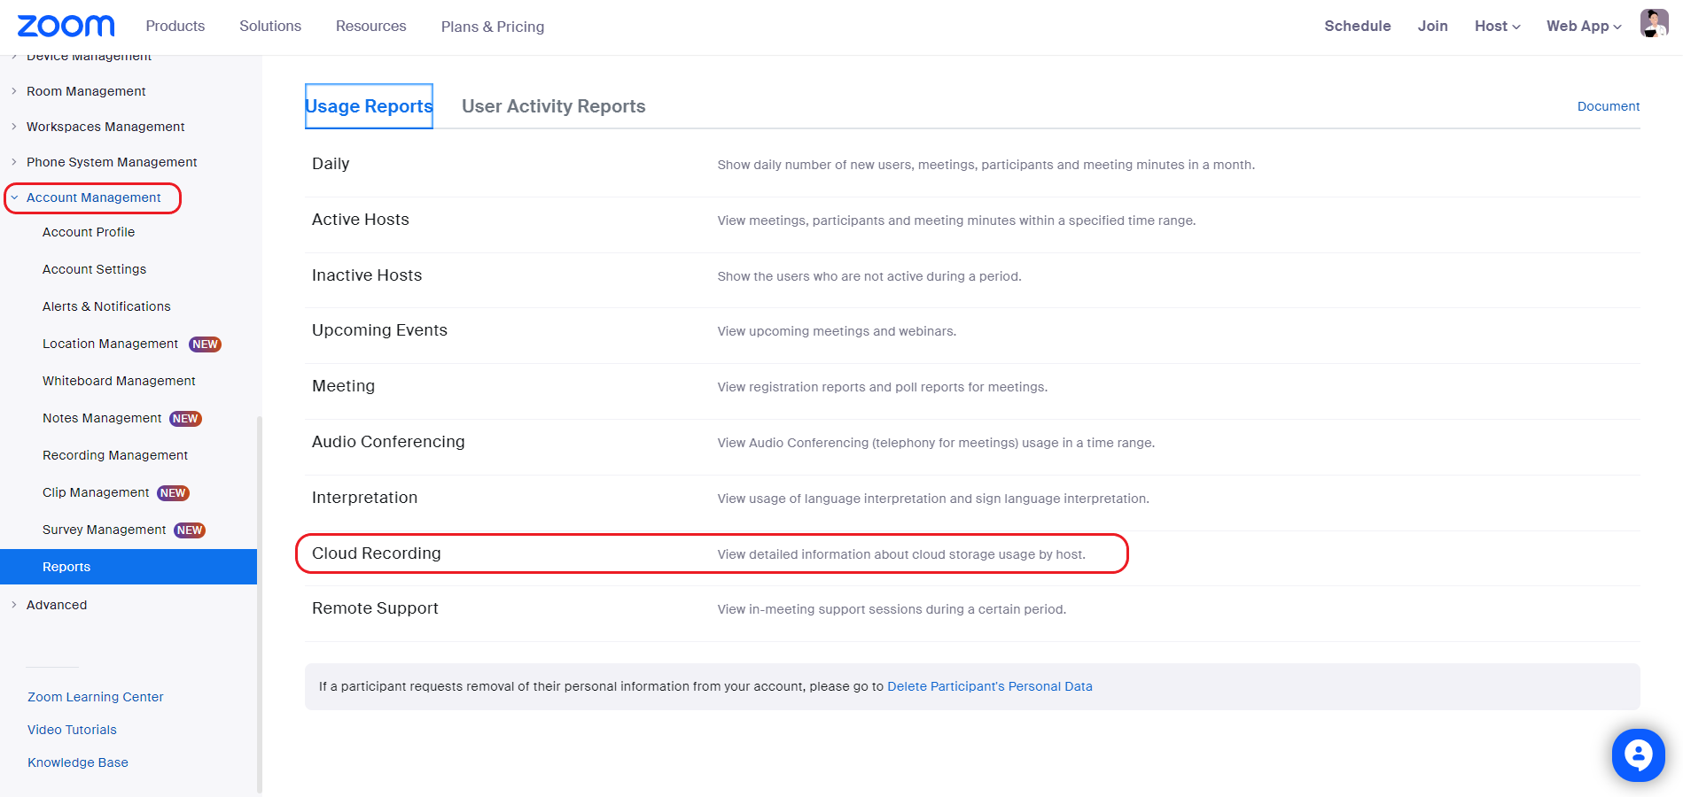Screen dimensions: 1683x797
Task: Expand the Host dropdown menu
Action: tap(1497, 27)
